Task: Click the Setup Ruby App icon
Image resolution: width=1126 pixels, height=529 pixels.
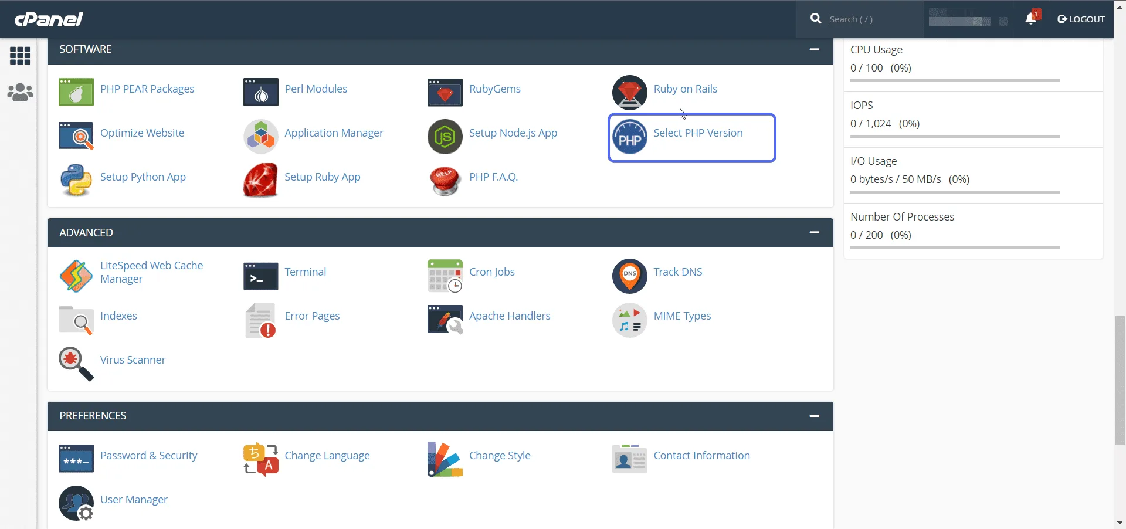Action: point(260,180)
